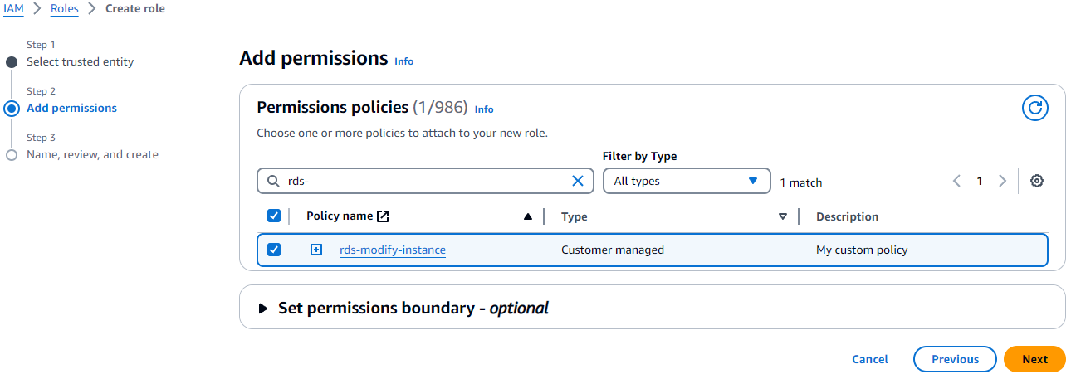Clear the policy search with X icon

578,182
